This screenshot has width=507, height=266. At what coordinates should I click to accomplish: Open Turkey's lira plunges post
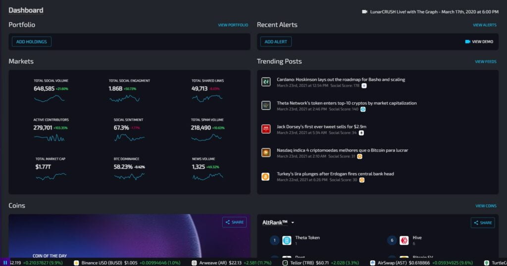tap(335, 174)
